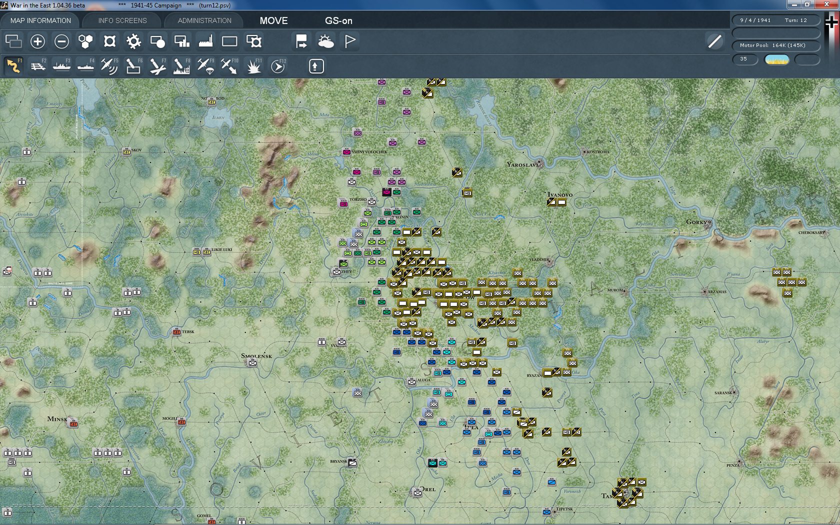Click the MOVE mode label
Screen dimensions: 840x525
pyautogui.click(x=273, y=20)
